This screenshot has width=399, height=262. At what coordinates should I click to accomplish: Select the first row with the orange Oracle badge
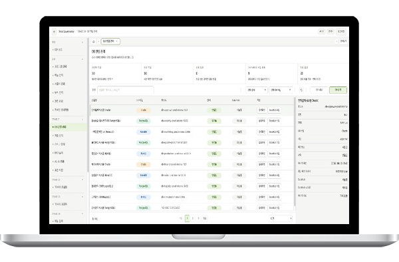192,110
